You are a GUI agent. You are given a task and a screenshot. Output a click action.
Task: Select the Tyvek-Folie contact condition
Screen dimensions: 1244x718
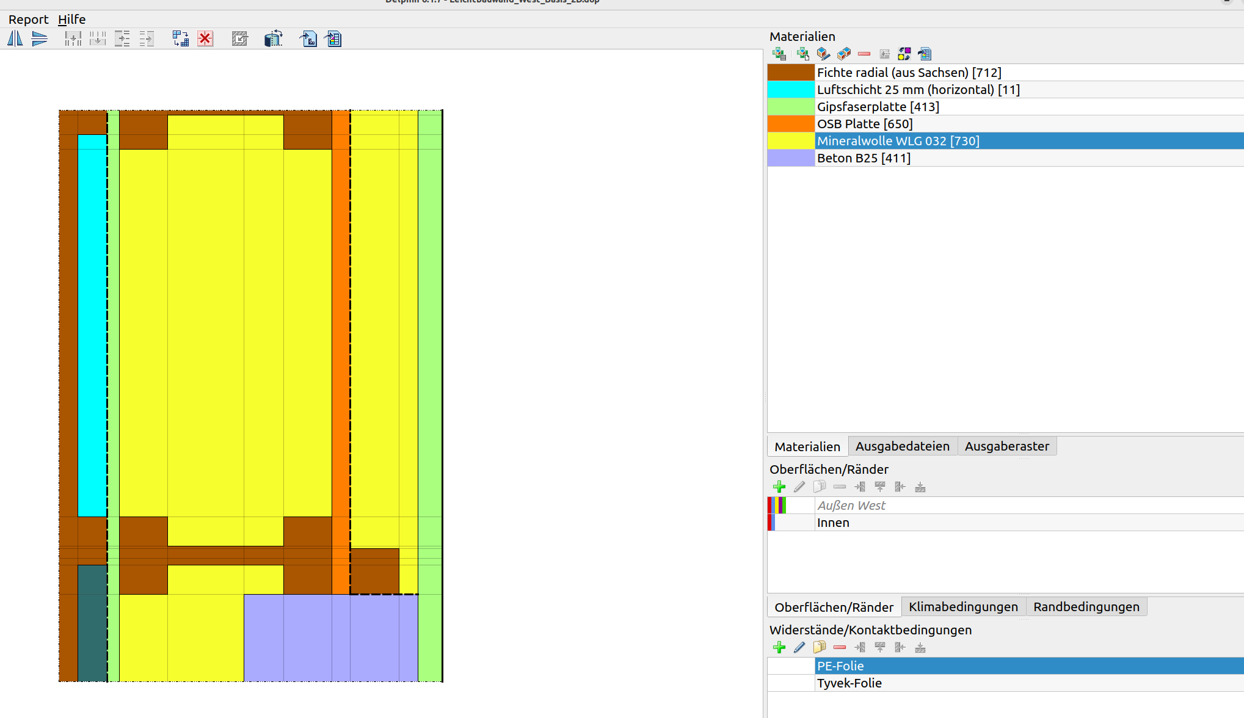click(1006, 683)
